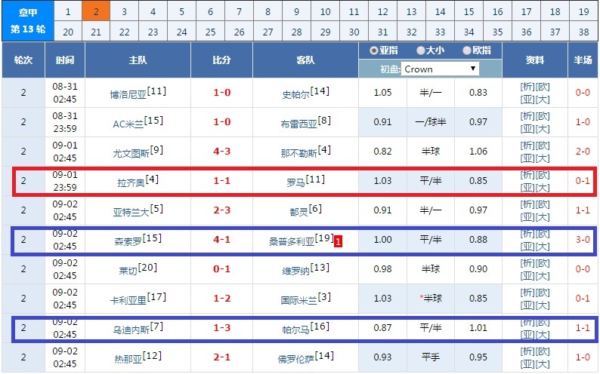Switch to round 19 tab

pos(583,11)
